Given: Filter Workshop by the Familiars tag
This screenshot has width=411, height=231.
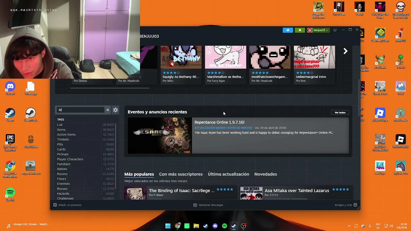Looking at the screenshot, I should (x=64, y=164).
